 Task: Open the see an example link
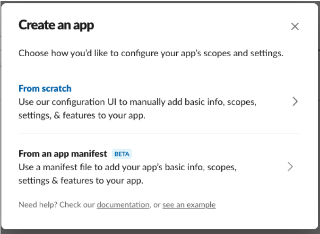click(x=189, y=205)
